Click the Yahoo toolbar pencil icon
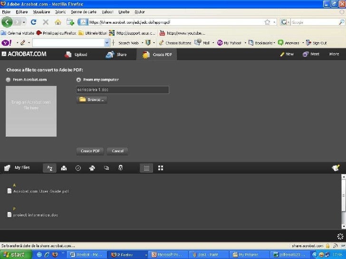346x259 pixels. click(23, 43)
